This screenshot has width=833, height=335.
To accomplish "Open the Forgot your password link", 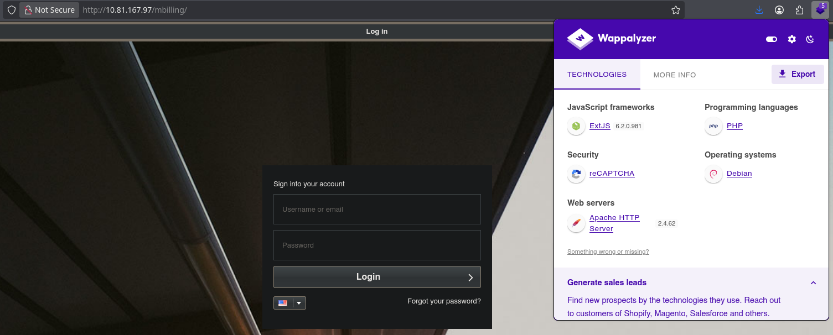I will coord(444,301).
